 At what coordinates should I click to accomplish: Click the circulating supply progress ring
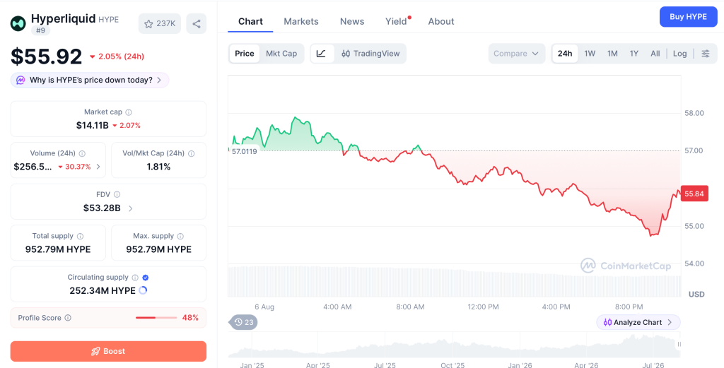[143, 290]
